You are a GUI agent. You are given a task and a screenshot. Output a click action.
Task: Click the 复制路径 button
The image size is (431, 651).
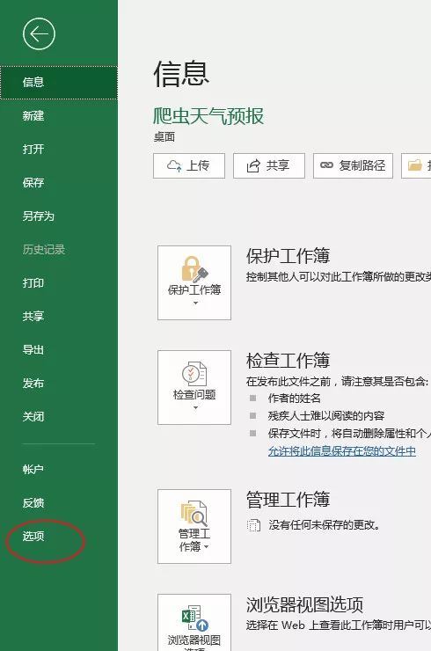pos(354,165)
